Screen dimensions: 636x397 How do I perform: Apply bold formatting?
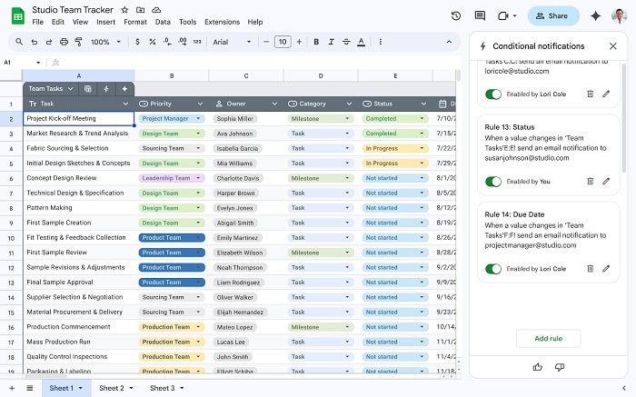[x=314, y=42]
